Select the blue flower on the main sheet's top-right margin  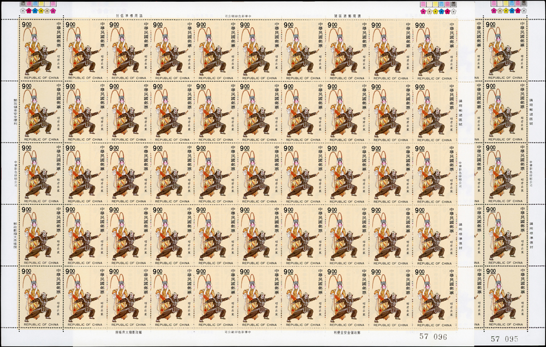coord(441,11)
